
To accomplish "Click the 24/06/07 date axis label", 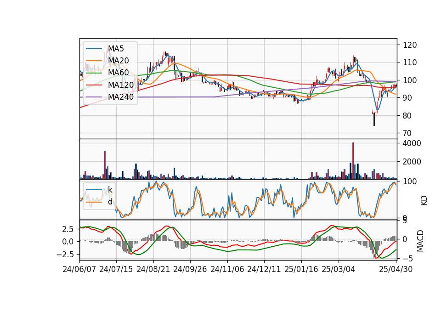I will (x=79, y=269).
